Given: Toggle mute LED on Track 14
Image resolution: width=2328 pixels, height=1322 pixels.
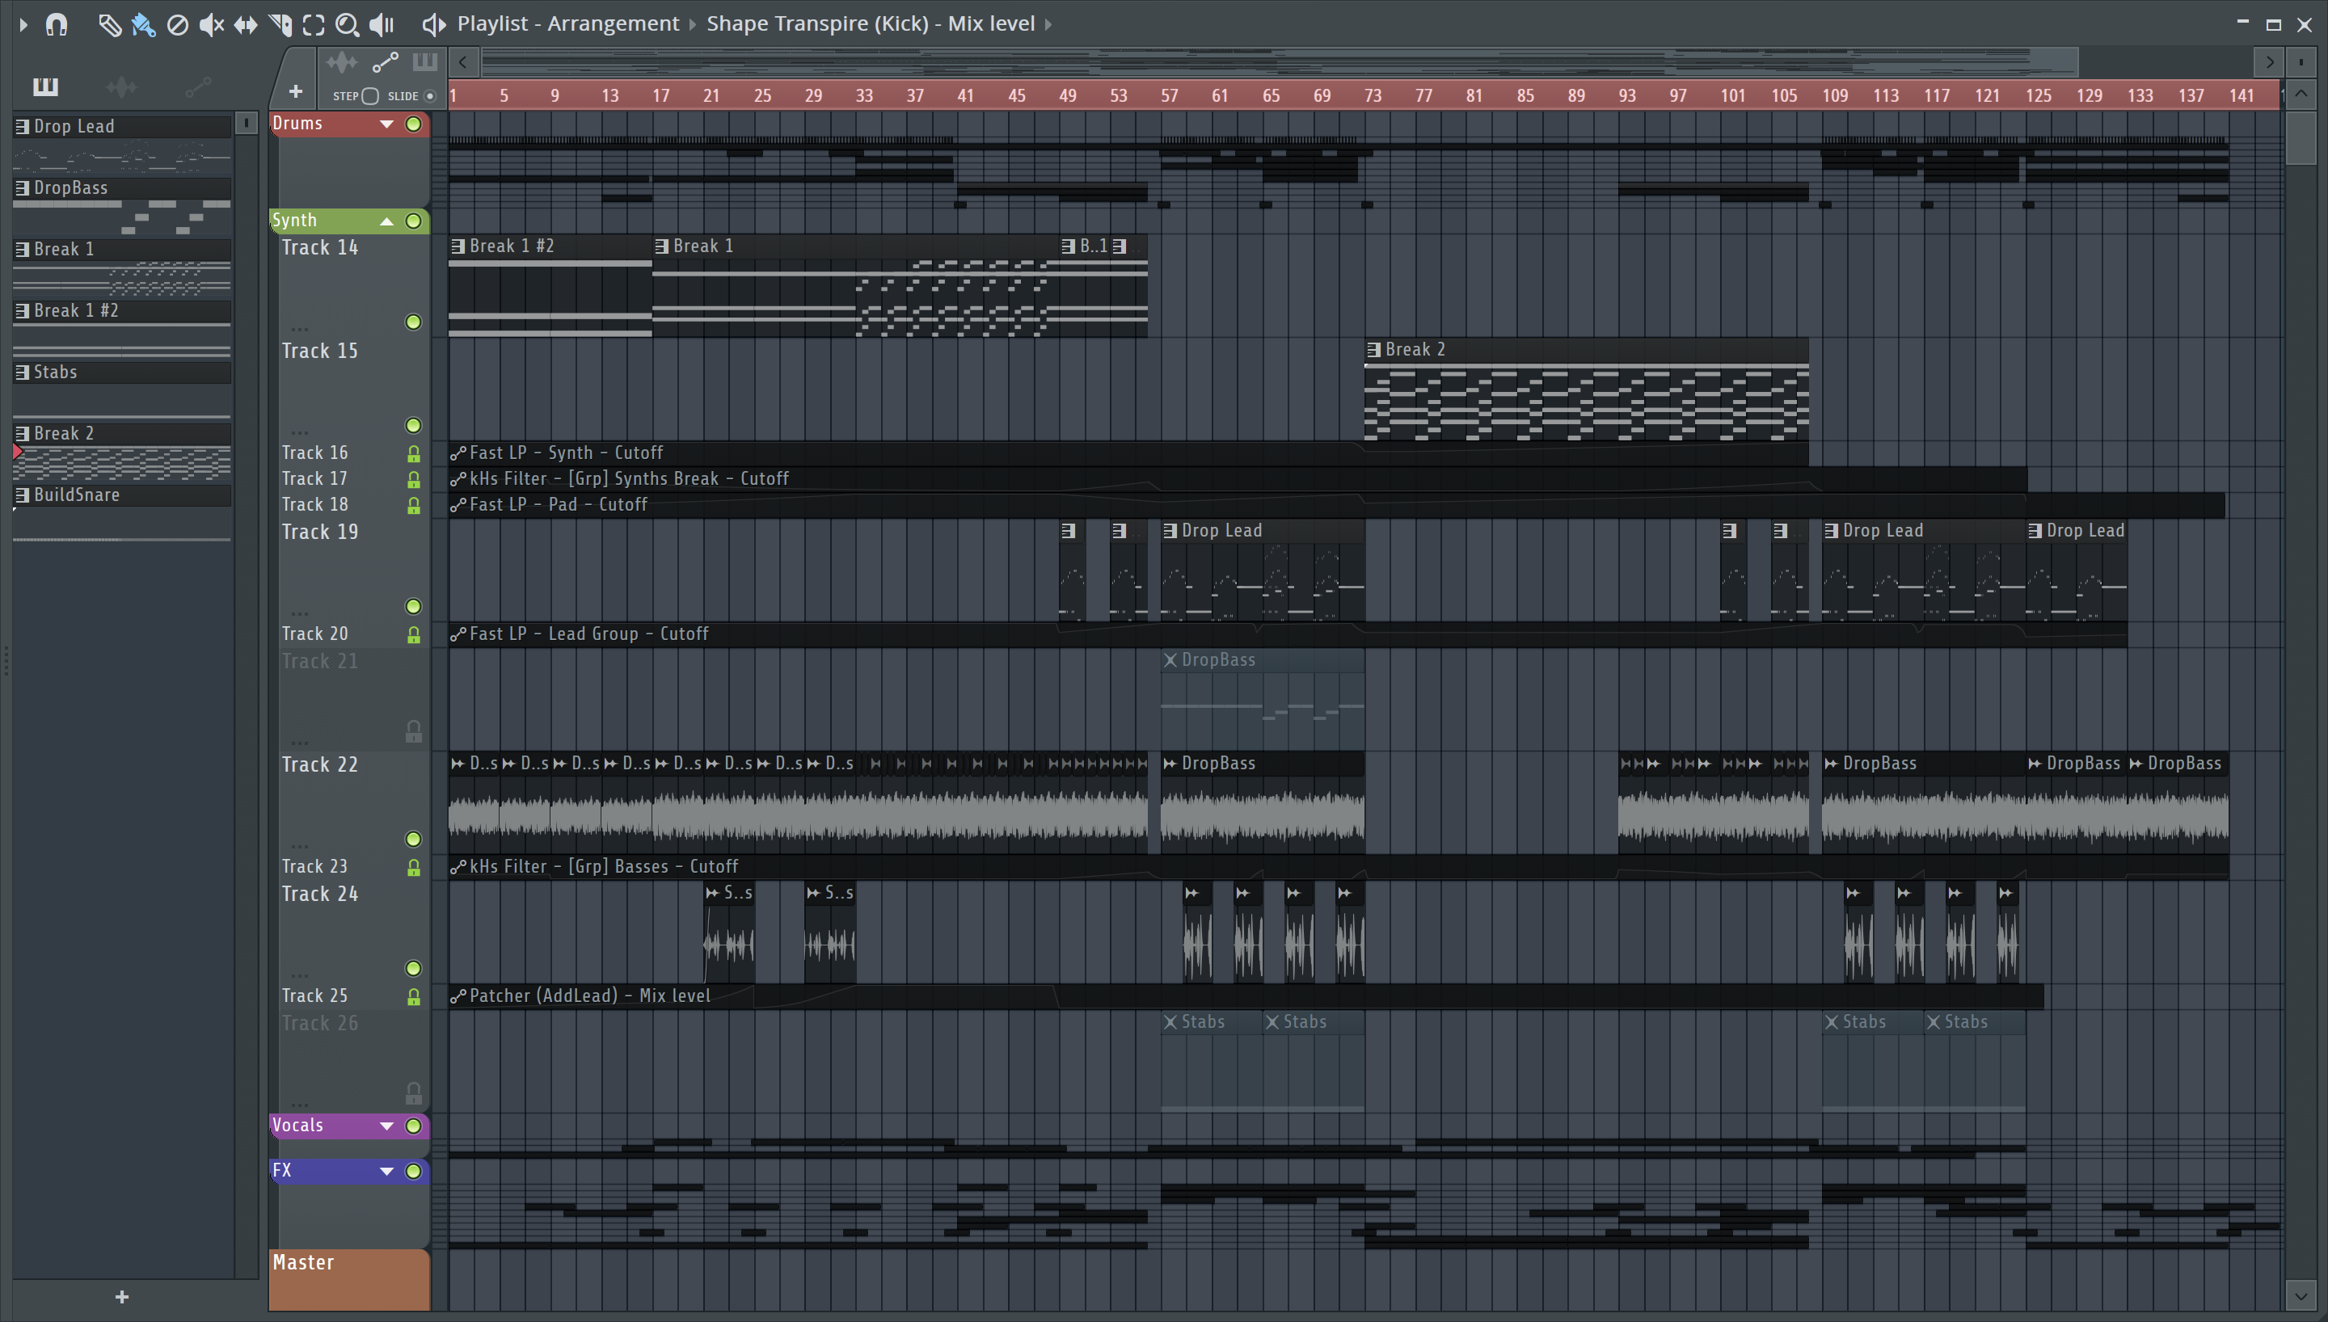Looking at the screenshot, I should pyautogui.click(x=413, y=322).
